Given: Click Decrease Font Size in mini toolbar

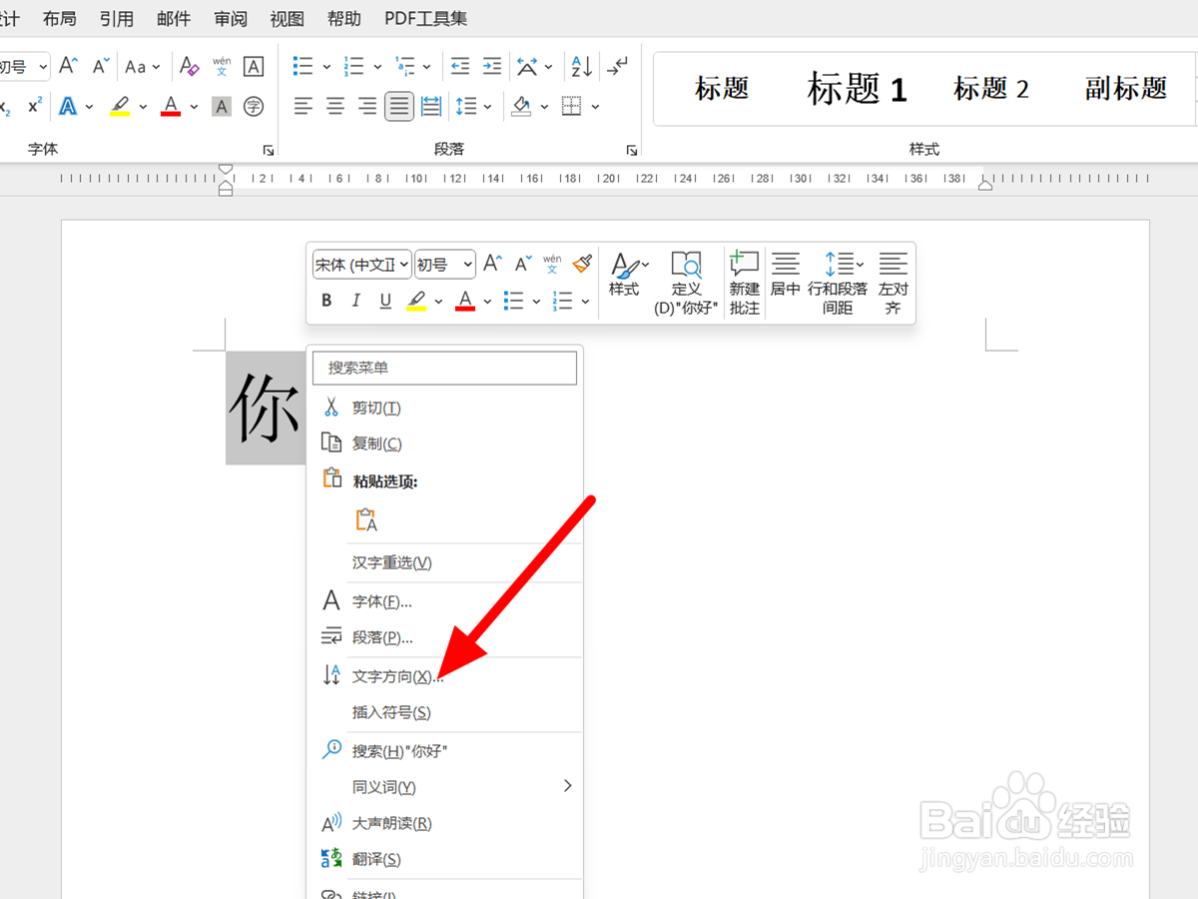Looking at the screenshot, I should (523, 264).
